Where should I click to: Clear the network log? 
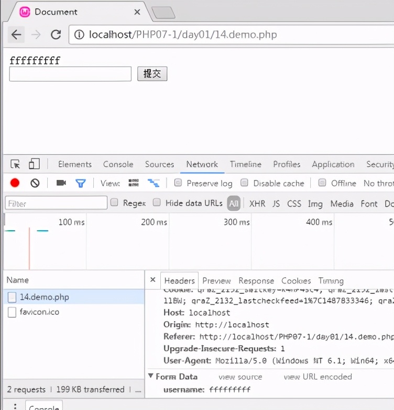pos(35,183)
